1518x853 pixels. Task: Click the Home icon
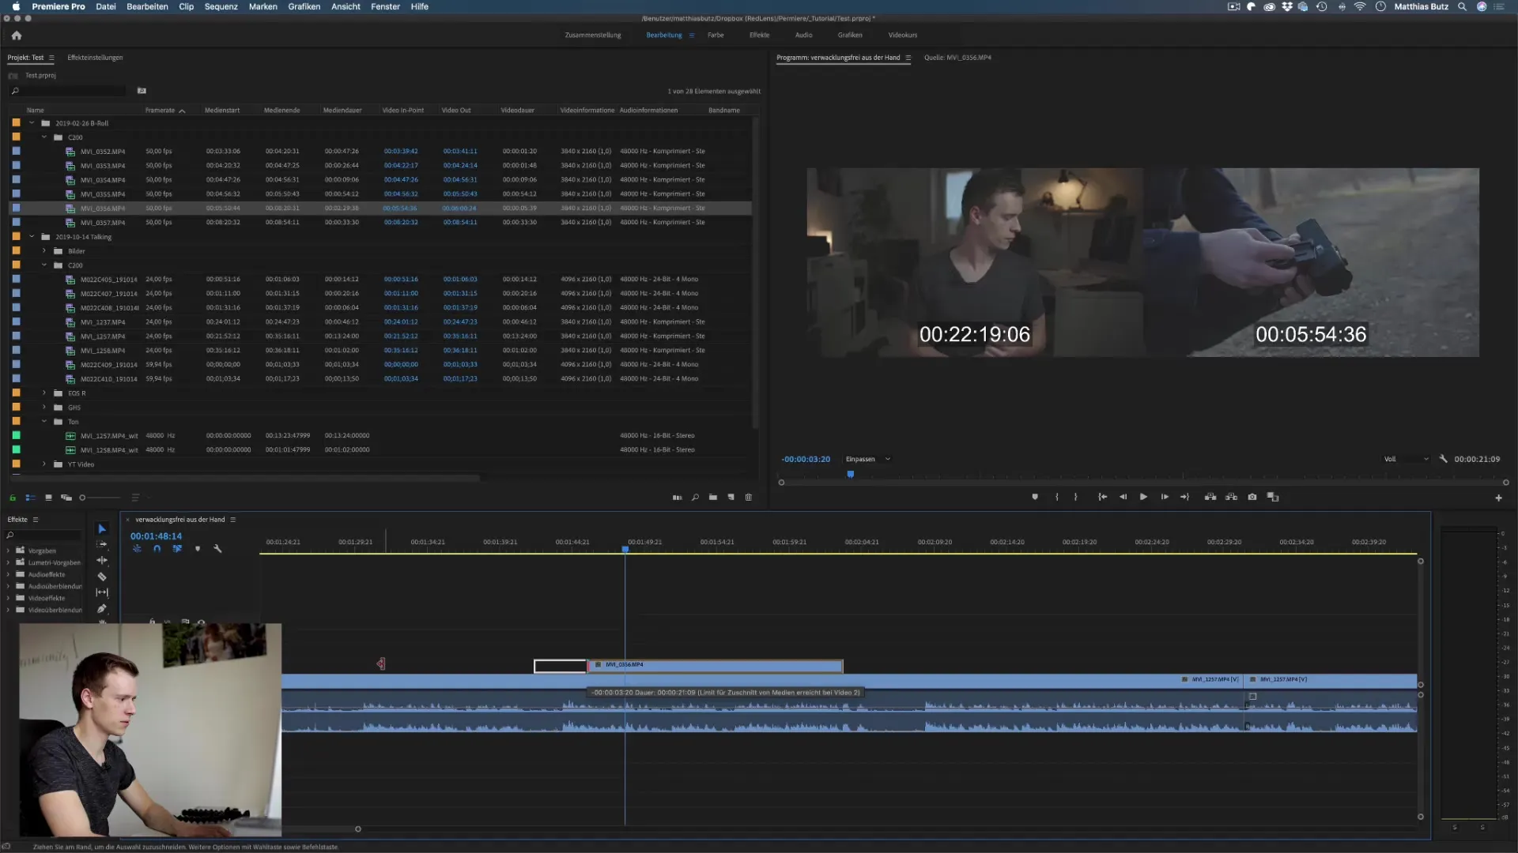tap(17, 36)
